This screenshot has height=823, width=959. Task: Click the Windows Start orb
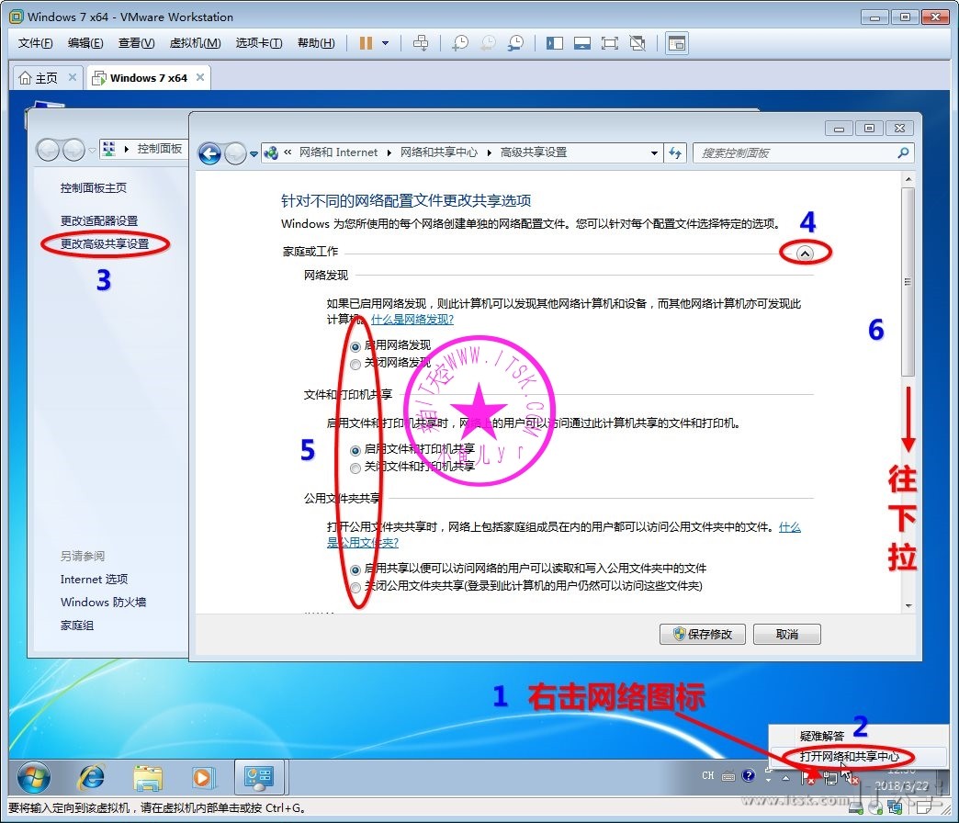coord(34,778)
